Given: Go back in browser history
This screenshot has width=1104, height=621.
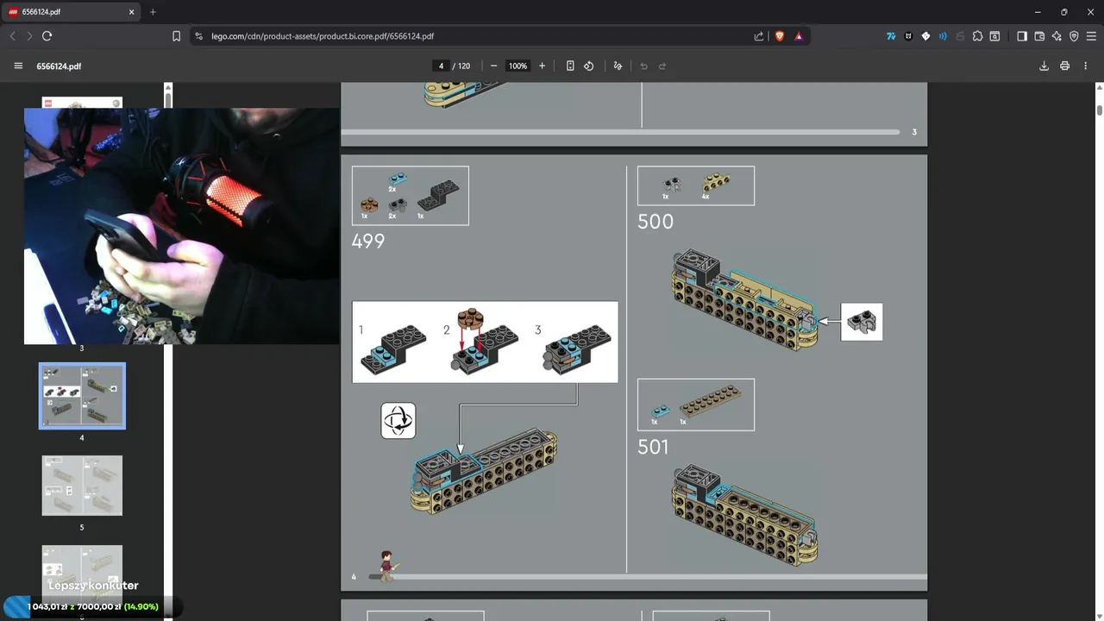Looking at the screenshot, I should click(12, 36).
